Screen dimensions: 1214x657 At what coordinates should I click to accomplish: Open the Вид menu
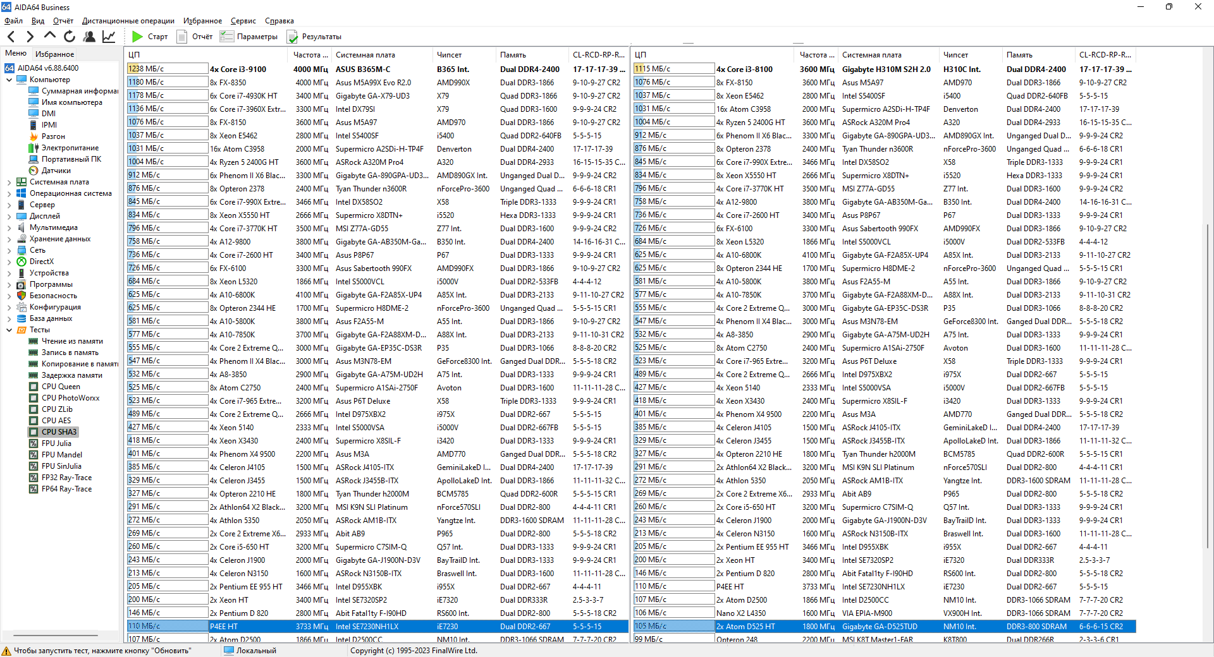(38, 21)
